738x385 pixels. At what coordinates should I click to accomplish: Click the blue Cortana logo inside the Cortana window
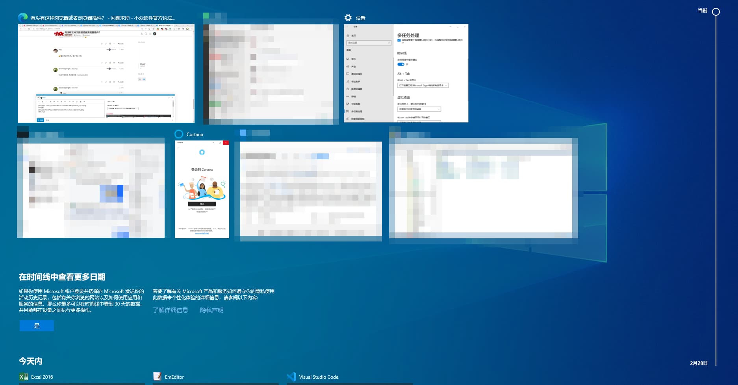[x=202, y=152]
